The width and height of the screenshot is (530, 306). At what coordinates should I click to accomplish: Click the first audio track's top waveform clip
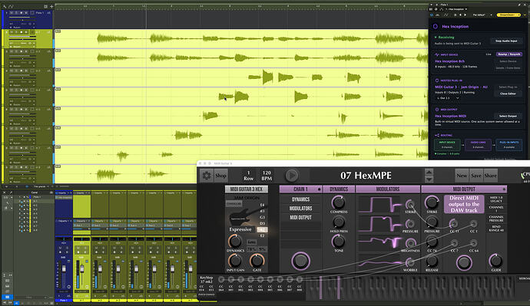click(x=241, y=38)
